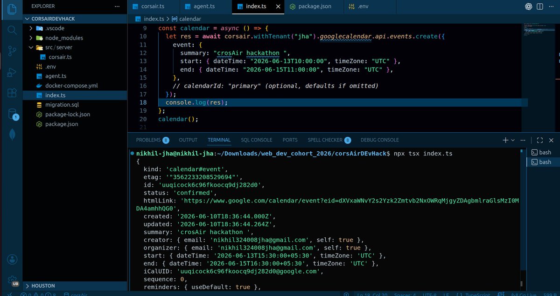The height and width of the screenshot is (296, 560).
Task: Open the MongoDB leaf icon view
Action: coord(12,135)
